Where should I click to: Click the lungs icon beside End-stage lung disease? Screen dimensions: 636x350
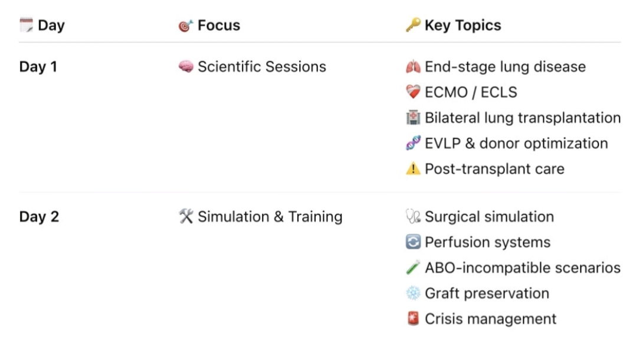point(413,67)
